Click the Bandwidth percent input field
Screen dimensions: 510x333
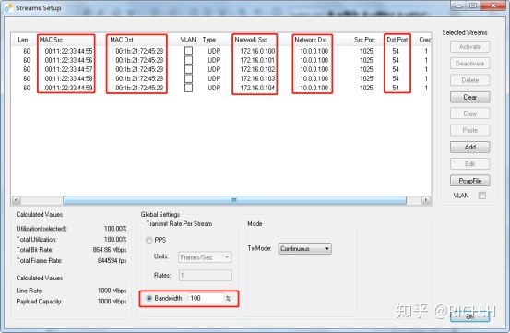pos(207,298)
